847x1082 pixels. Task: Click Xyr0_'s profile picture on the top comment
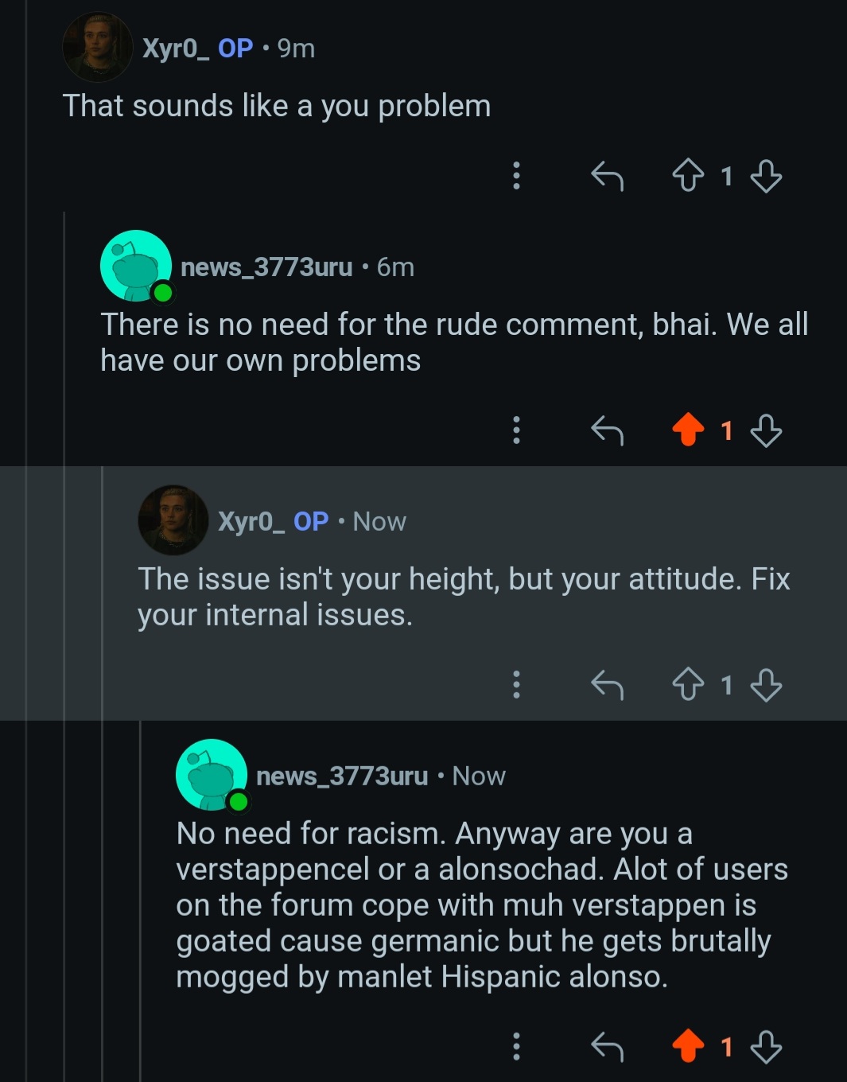tap(97, 45)
